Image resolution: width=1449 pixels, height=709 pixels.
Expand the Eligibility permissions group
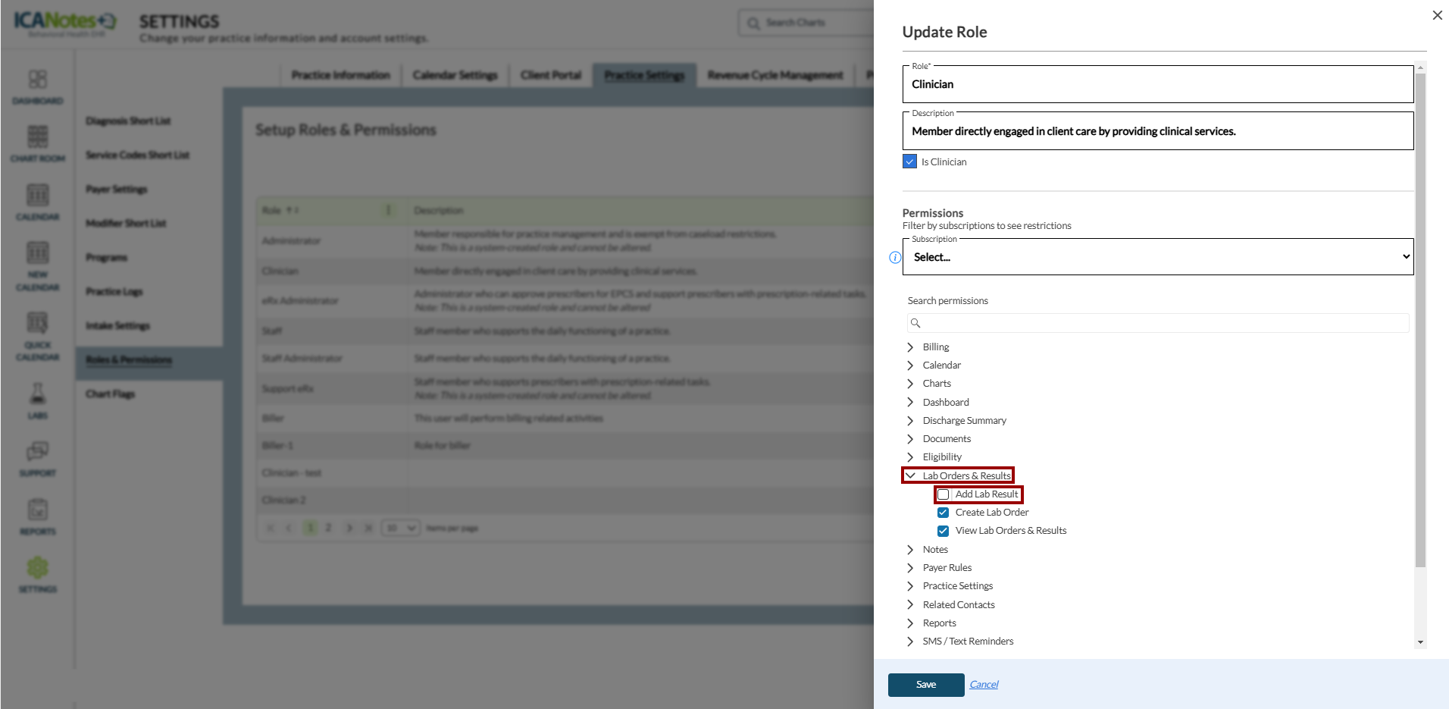click(x=910, y=457)
